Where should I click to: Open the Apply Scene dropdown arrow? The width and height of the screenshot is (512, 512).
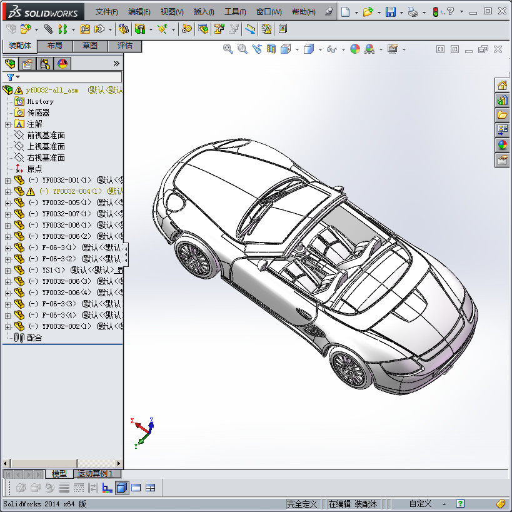coord(381,49)
